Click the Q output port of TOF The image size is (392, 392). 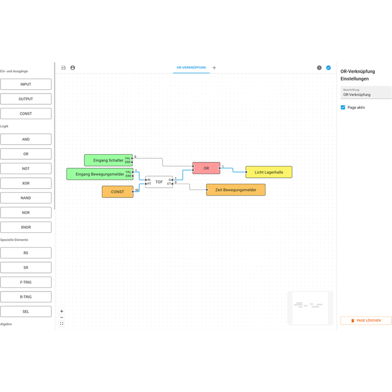(x=172, y=180)
